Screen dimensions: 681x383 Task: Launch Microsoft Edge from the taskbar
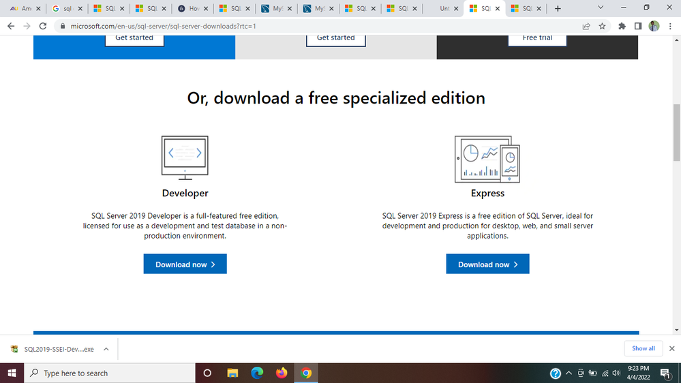pos(257,373)
